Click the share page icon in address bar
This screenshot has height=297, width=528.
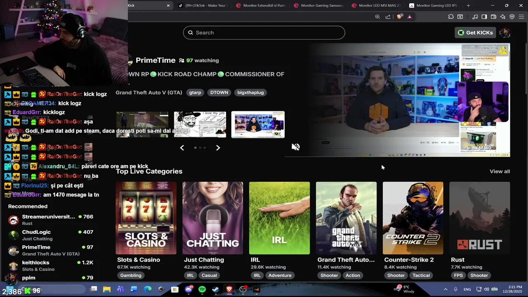point(388,16)
